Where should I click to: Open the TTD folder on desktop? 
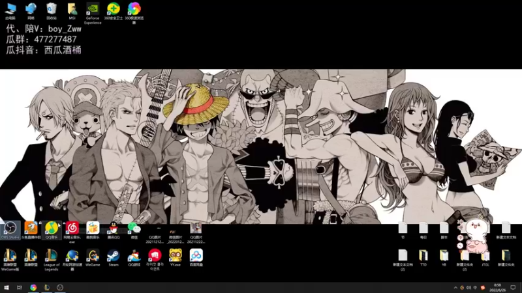(x=423, y=258)
